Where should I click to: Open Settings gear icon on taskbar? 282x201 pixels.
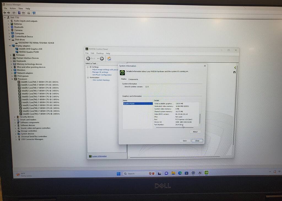pos(193,173)
